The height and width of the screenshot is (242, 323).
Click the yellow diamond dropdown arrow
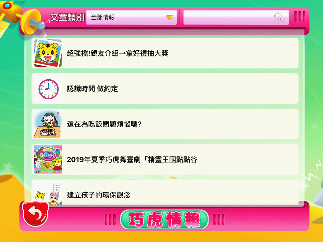click(x=170, y=17)
